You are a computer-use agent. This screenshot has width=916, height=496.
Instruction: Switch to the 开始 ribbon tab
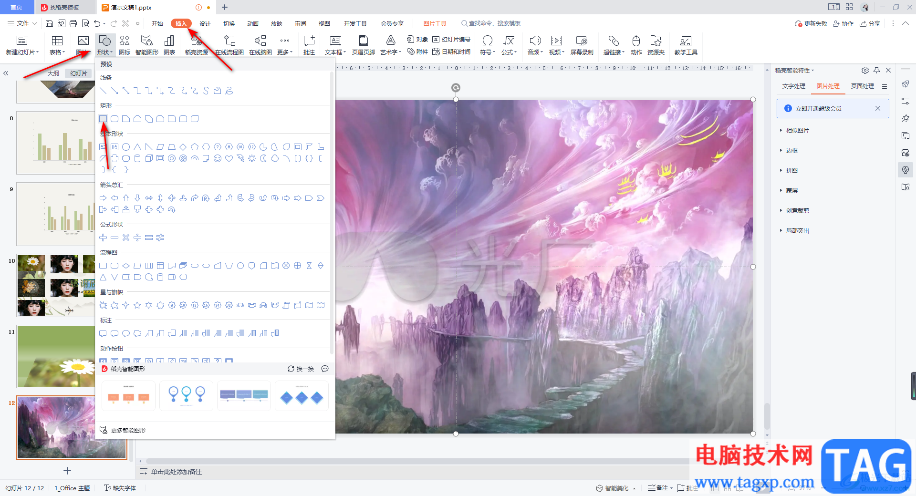click(x=157, y=23)
